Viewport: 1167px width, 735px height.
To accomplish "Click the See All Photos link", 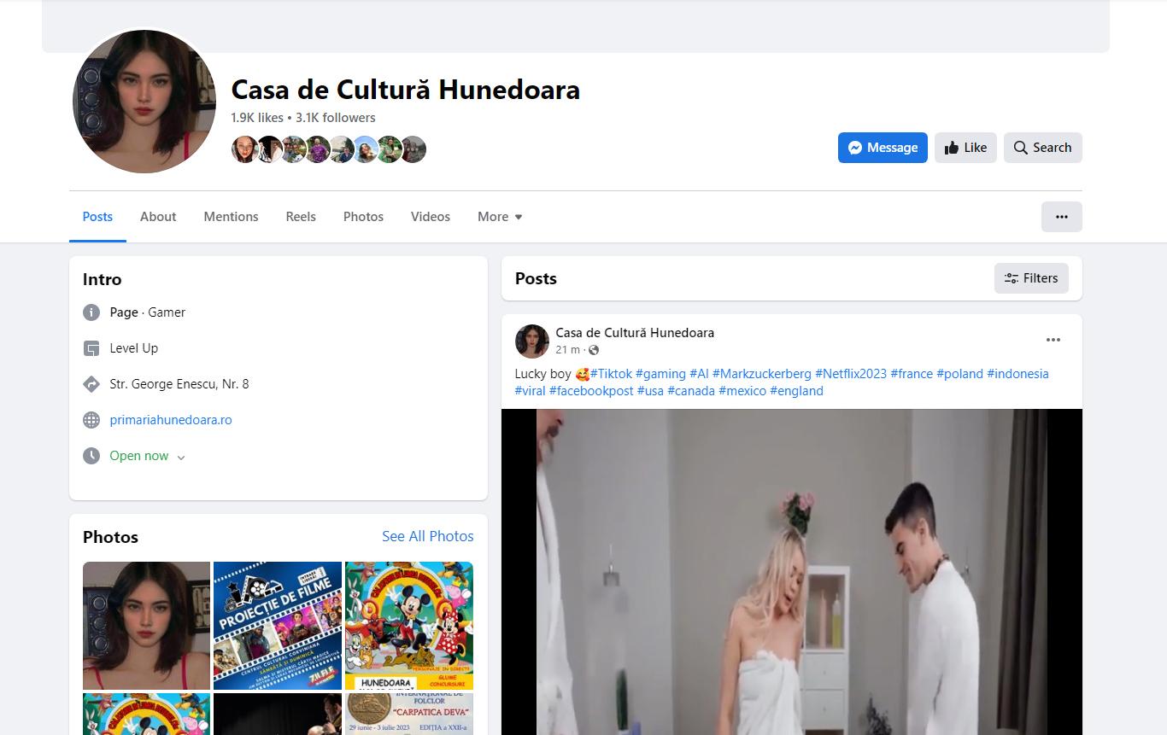I will [x=427, y=536].
